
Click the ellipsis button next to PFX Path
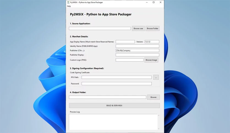point(156,77)
